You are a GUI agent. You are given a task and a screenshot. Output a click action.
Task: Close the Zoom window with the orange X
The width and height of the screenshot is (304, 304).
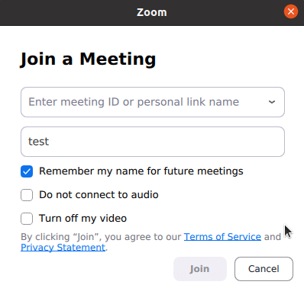pyautogui.click(x=291, y=11)
